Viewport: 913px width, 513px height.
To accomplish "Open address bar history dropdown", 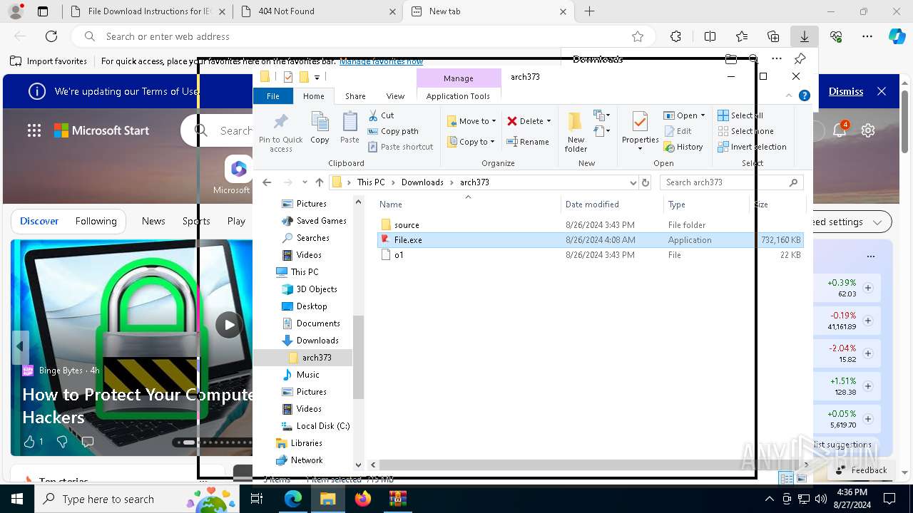I will point(633,182).
